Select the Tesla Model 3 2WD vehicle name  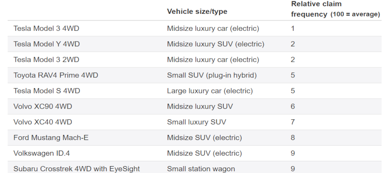tap(46, 60)
